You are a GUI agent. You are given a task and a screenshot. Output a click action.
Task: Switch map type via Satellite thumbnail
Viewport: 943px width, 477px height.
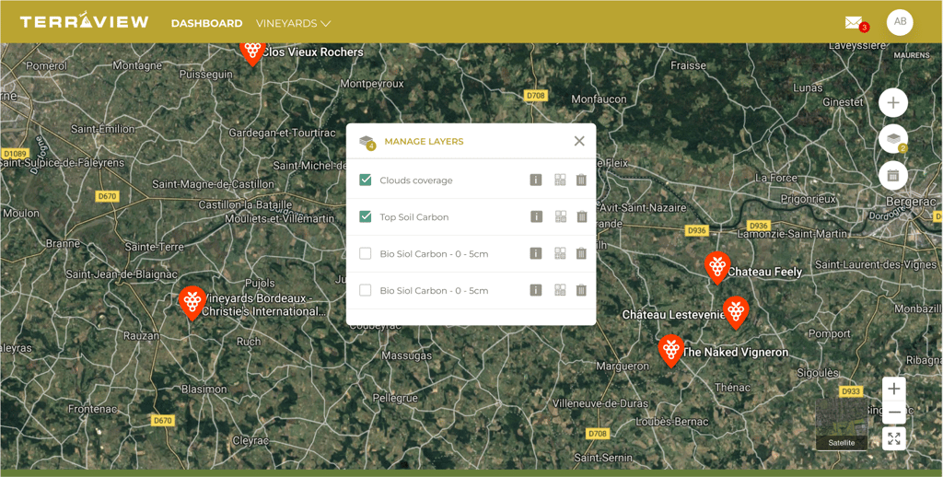(x=842, y=425)
